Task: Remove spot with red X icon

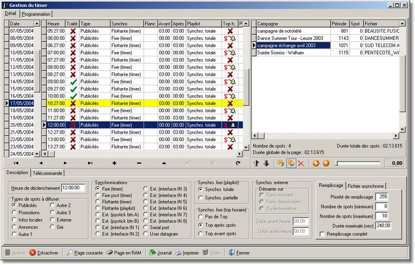Action: pos(301,163)
